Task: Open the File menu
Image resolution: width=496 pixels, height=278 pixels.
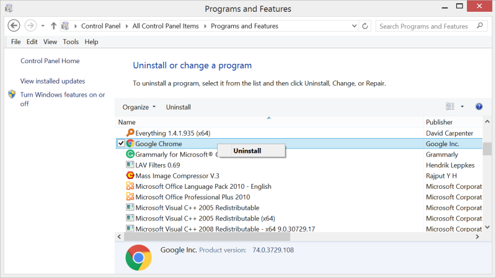Action: coord(16,41)
